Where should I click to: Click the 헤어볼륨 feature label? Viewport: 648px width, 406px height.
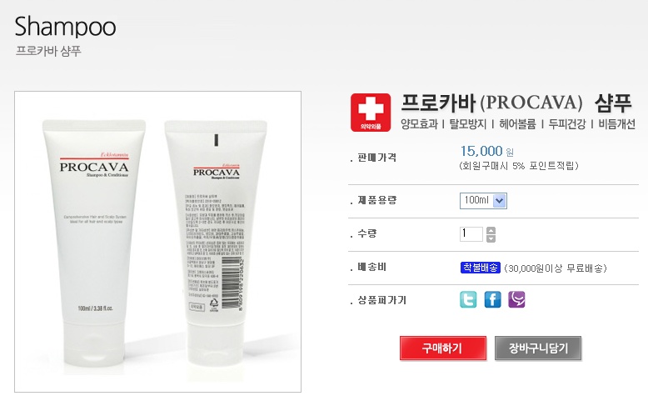517,124
